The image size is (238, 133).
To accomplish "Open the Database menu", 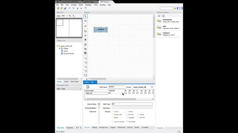I will (88, 5).
